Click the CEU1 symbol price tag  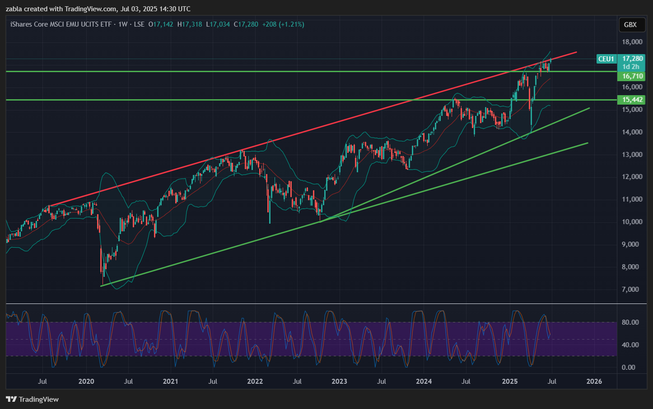606,59
